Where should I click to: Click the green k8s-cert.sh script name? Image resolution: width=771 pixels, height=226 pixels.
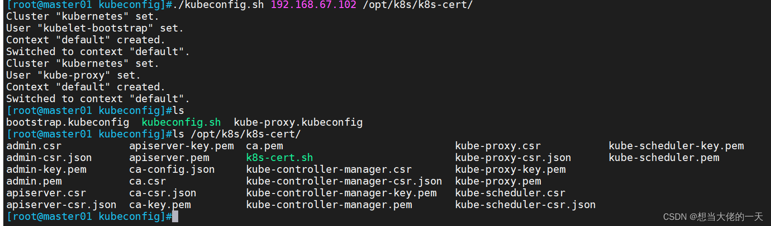(x=279, y=158)
